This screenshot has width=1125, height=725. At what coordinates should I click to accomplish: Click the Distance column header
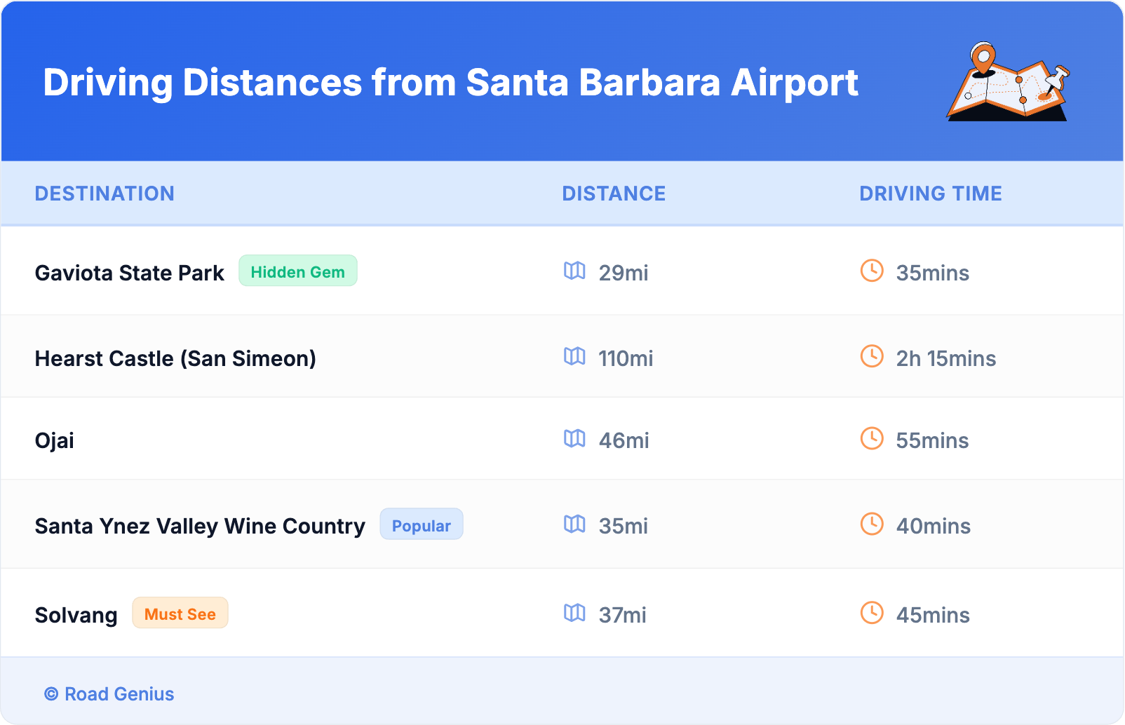tap(614, 194)
